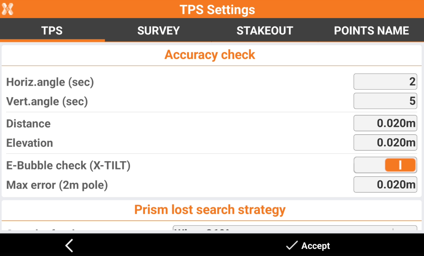Screen dimensions: 424x256
Task: Tap the Max error (2m pole) label
Action: [x=57, y=185]
